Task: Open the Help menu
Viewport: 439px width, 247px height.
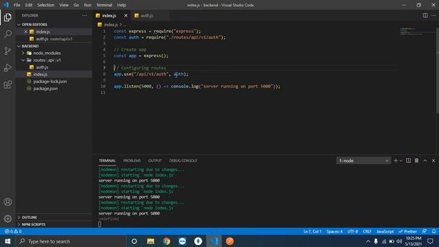Action: pyautogui.click(x=121, y=5)
